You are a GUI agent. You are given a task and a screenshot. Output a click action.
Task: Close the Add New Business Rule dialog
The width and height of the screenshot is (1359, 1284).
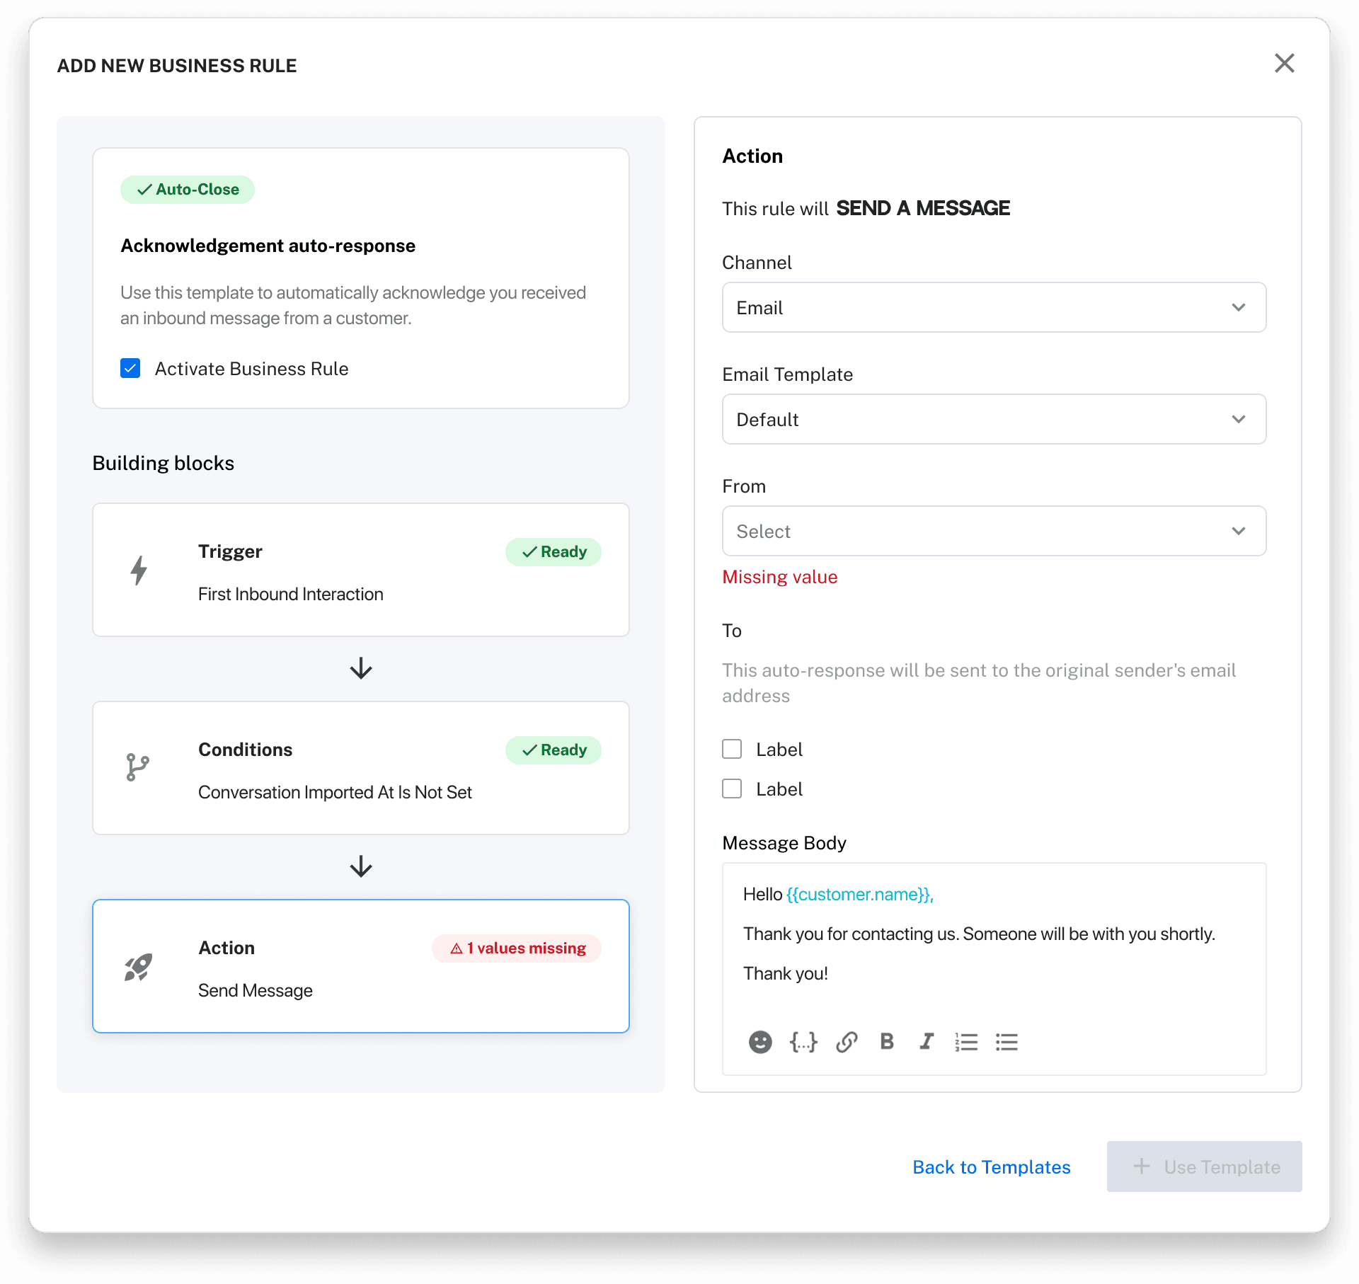pos(1284,63)
